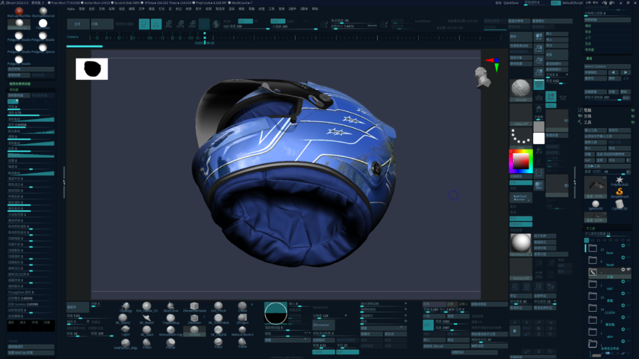Select the Sphere3D tool
This screenshot has width=639, height=359.
click(595, 205)
